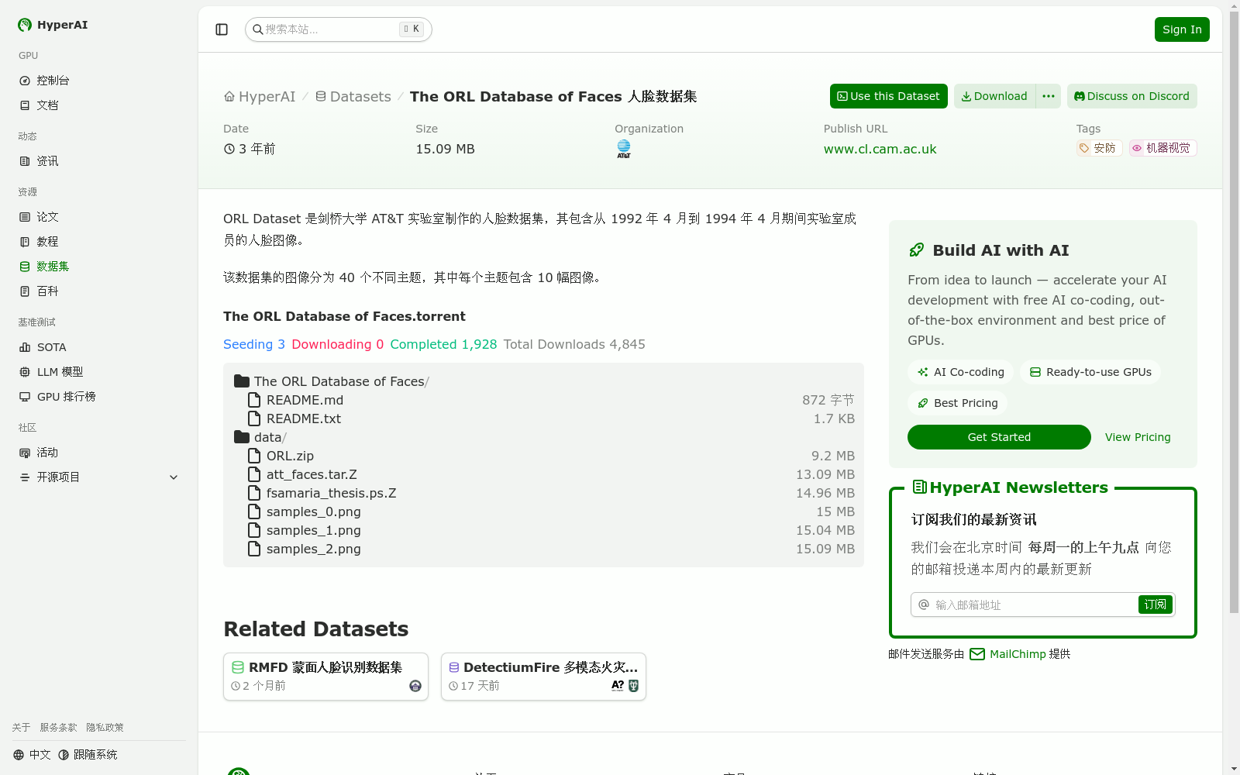Open the MailChimp link
The image size is (1240, 775).
coord(1007,654)
